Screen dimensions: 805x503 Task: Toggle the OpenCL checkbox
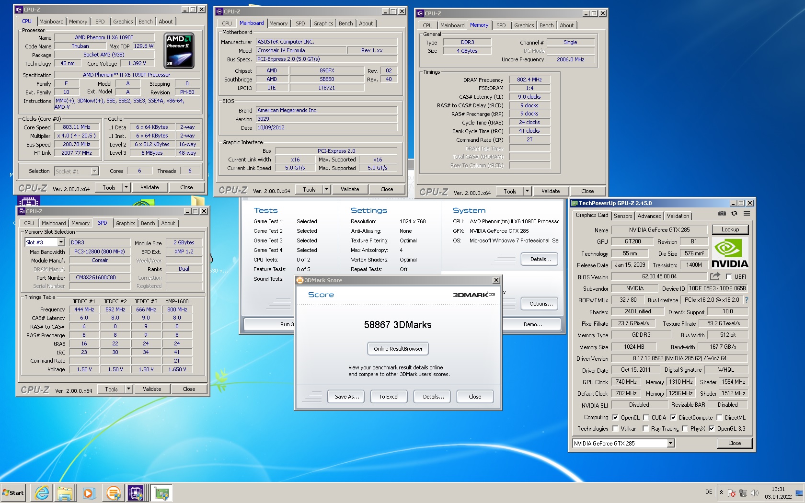pyautogui.click(x=615, y=417)
